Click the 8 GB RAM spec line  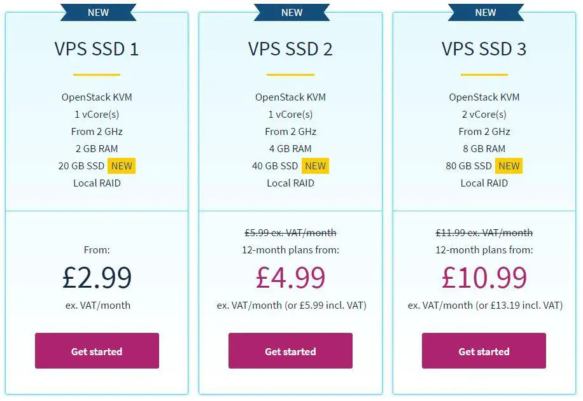[484, 149]
